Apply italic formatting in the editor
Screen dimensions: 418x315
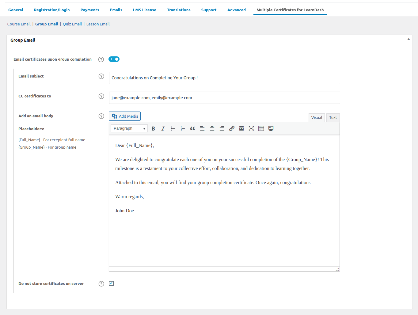coord(163,128)
